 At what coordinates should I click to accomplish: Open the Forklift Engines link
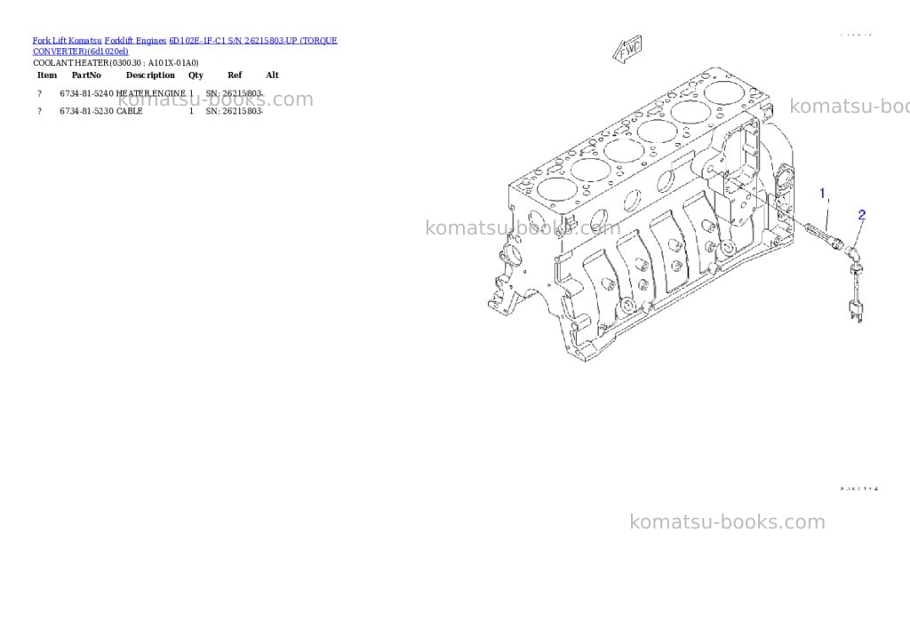tap(135, 41)
